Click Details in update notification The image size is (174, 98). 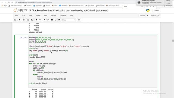tap(168, 1)
